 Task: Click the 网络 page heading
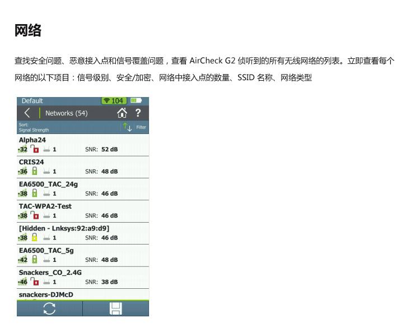click(28, 30)
